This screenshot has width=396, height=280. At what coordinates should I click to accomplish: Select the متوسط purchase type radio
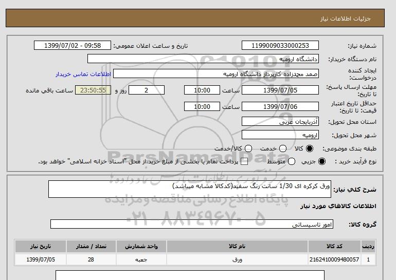[x=292, y=161]
